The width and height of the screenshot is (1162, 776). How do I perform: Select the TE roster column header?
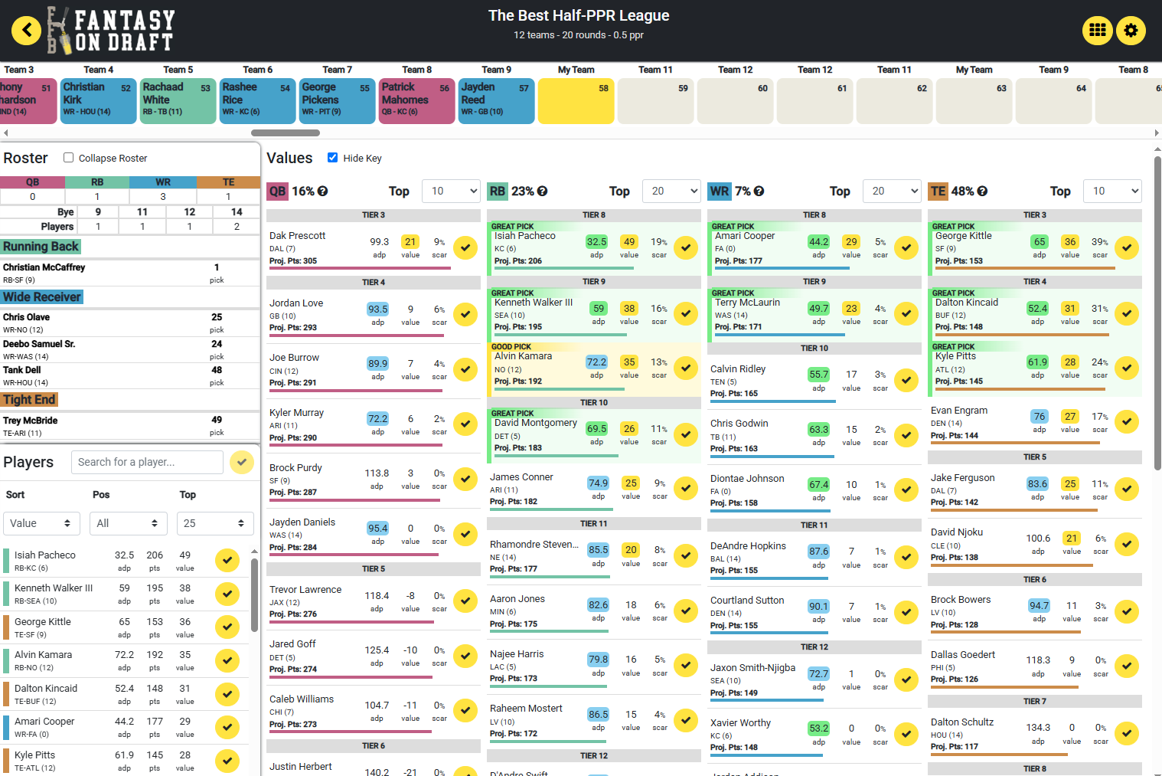pos(228,182)
